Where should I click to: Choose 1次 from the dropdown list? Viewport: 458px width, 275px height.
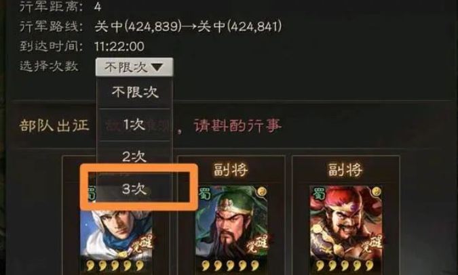pyautogui.click(x=134, y=125)
